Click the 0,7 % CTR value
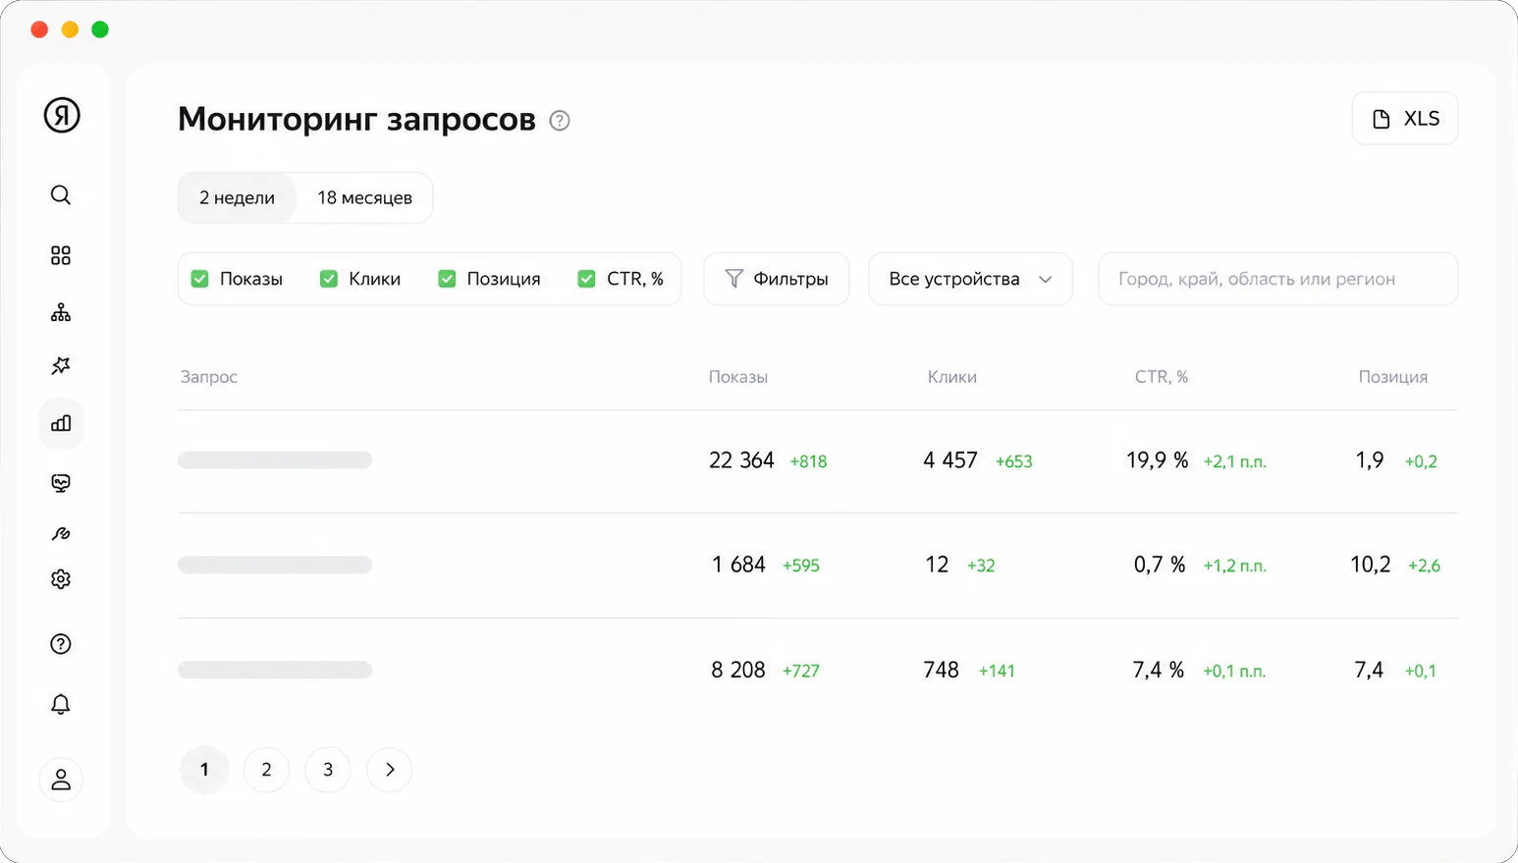The height and width of the screenshot is (863, 1518). click(x=1160, y=565)
